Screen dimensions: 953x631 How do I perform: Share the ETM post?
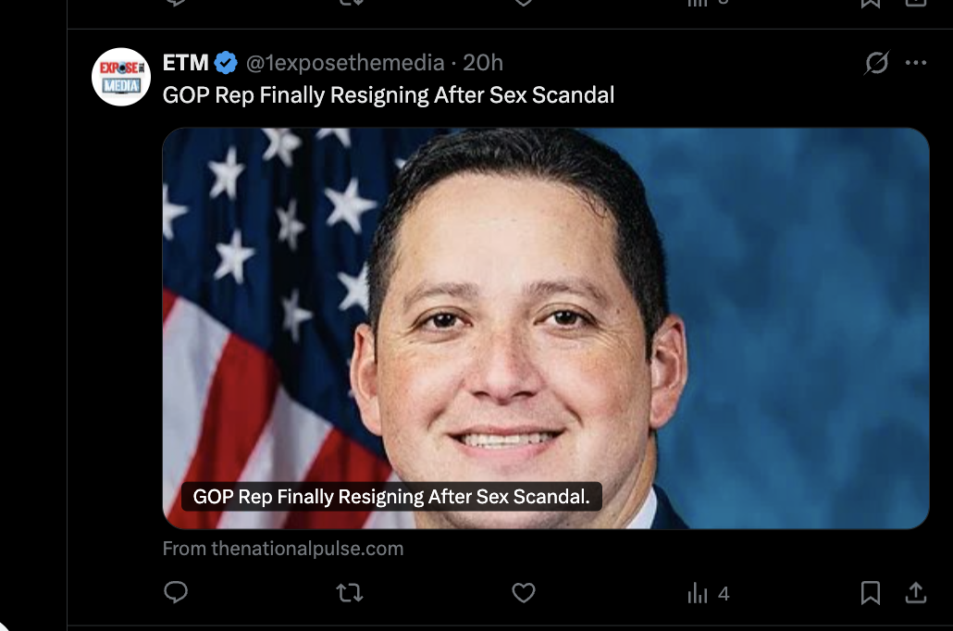915,592
